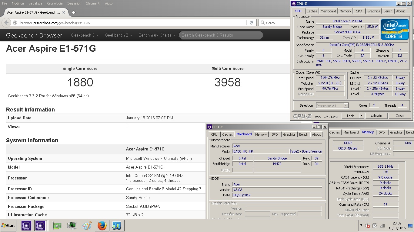Click the power plug battery tray icon
Viewport: 414px width, 232px height.
point(375,226)
